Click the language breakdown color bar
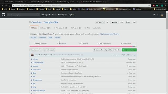The image size is (168, 94). click(x=83, y=46)
